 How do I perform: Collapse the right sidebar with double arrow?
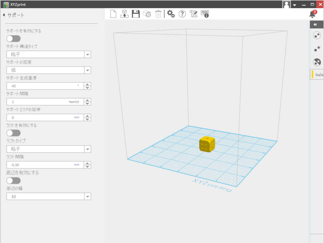tap(315, 25)
